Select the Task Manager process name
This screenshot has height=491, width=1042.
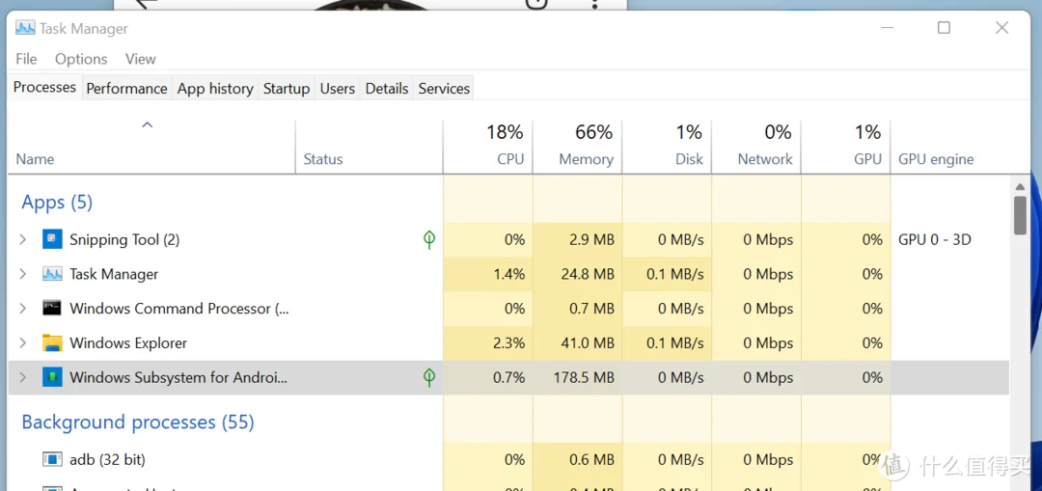114,274
